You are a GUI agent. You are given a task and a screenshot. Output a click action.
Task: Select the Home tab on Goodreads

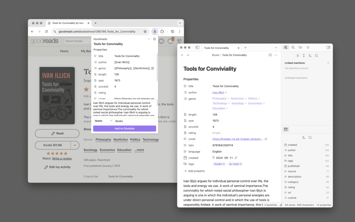(64, 51)
